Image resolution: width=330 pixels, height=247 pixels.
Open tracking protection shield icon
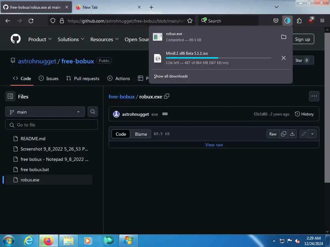point(53,21)
